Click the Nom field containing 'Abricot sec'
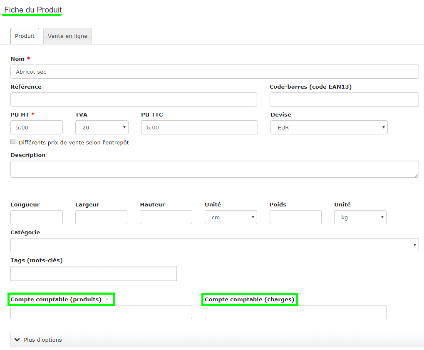The height and width of the screenshot is (350, 424). [214, 71]
